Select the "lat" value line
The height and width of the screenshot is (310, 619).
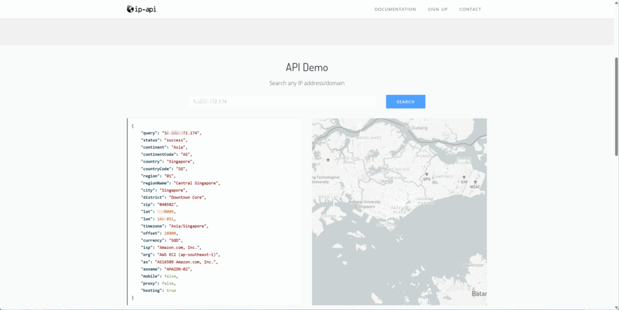tap(158, 212)
